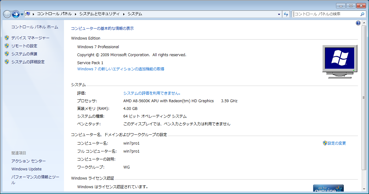
Task: Open Windows Update link in sidebar
Action: pyautogui.click(x=26, y=169)
